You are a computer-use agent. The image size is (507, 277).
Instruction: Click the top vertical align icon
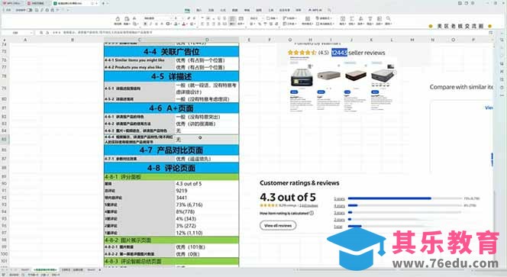pos(202,18)
